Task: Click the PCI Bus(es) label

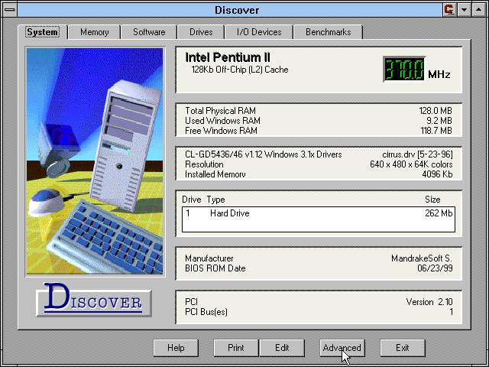Action: coord(206,312)
